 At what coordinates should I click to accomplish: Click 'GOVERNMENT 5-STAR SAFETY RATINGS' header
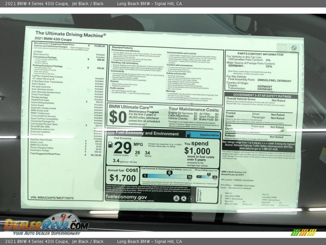pos(262,96)
